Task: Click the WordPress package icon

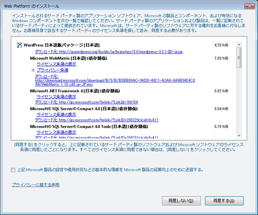Action: pos(19,45)
